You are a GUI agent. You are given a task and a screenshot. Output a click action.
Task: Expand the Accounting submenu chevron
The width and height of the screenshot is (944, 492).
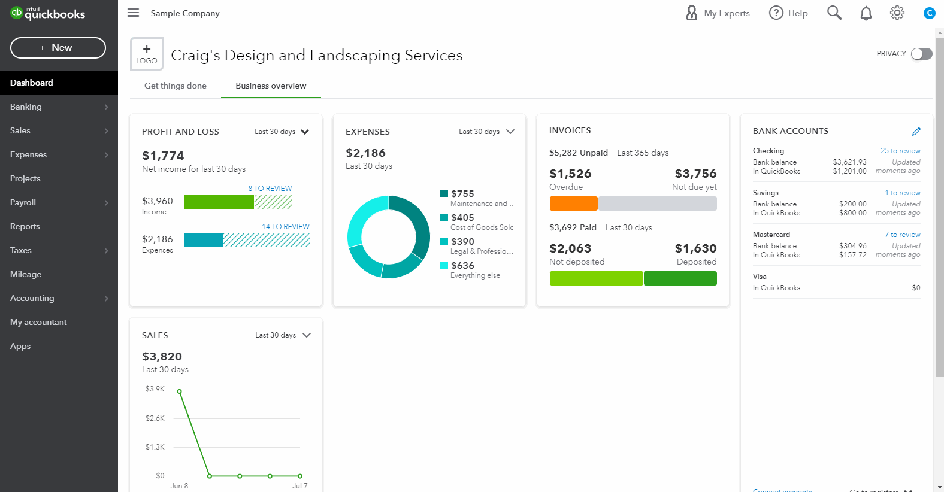click(106, 298)
